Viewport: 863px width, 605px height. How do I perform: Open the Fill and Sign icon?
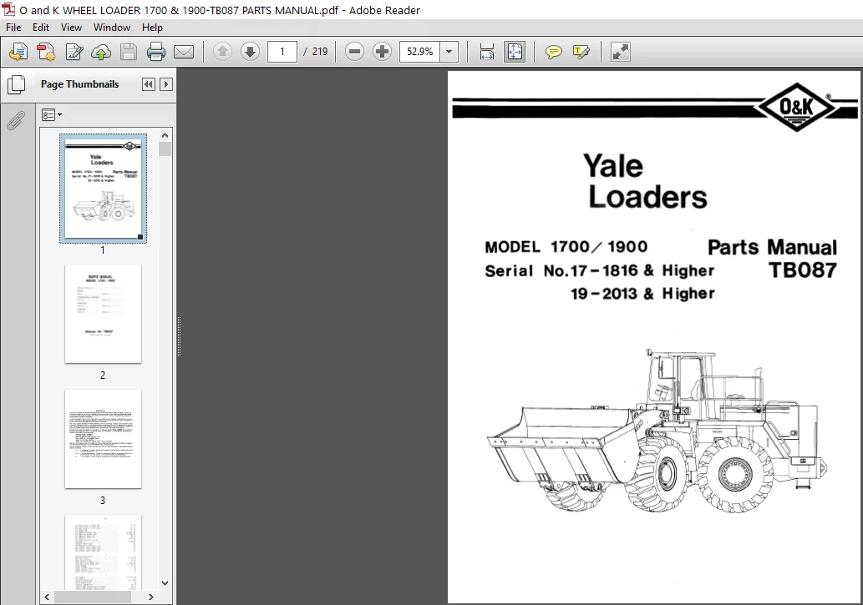[x=74, y=52]
